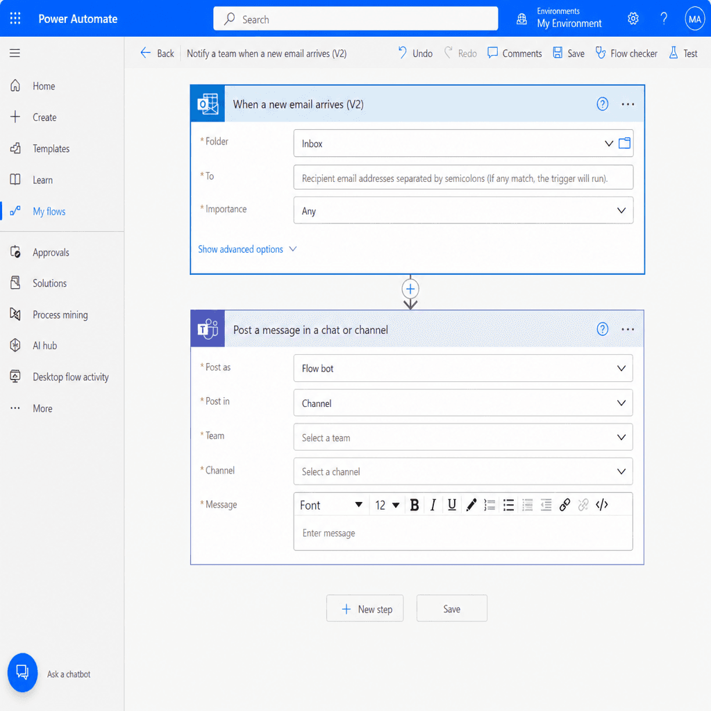Open help for the email trigger

click(x=602, y=104)
